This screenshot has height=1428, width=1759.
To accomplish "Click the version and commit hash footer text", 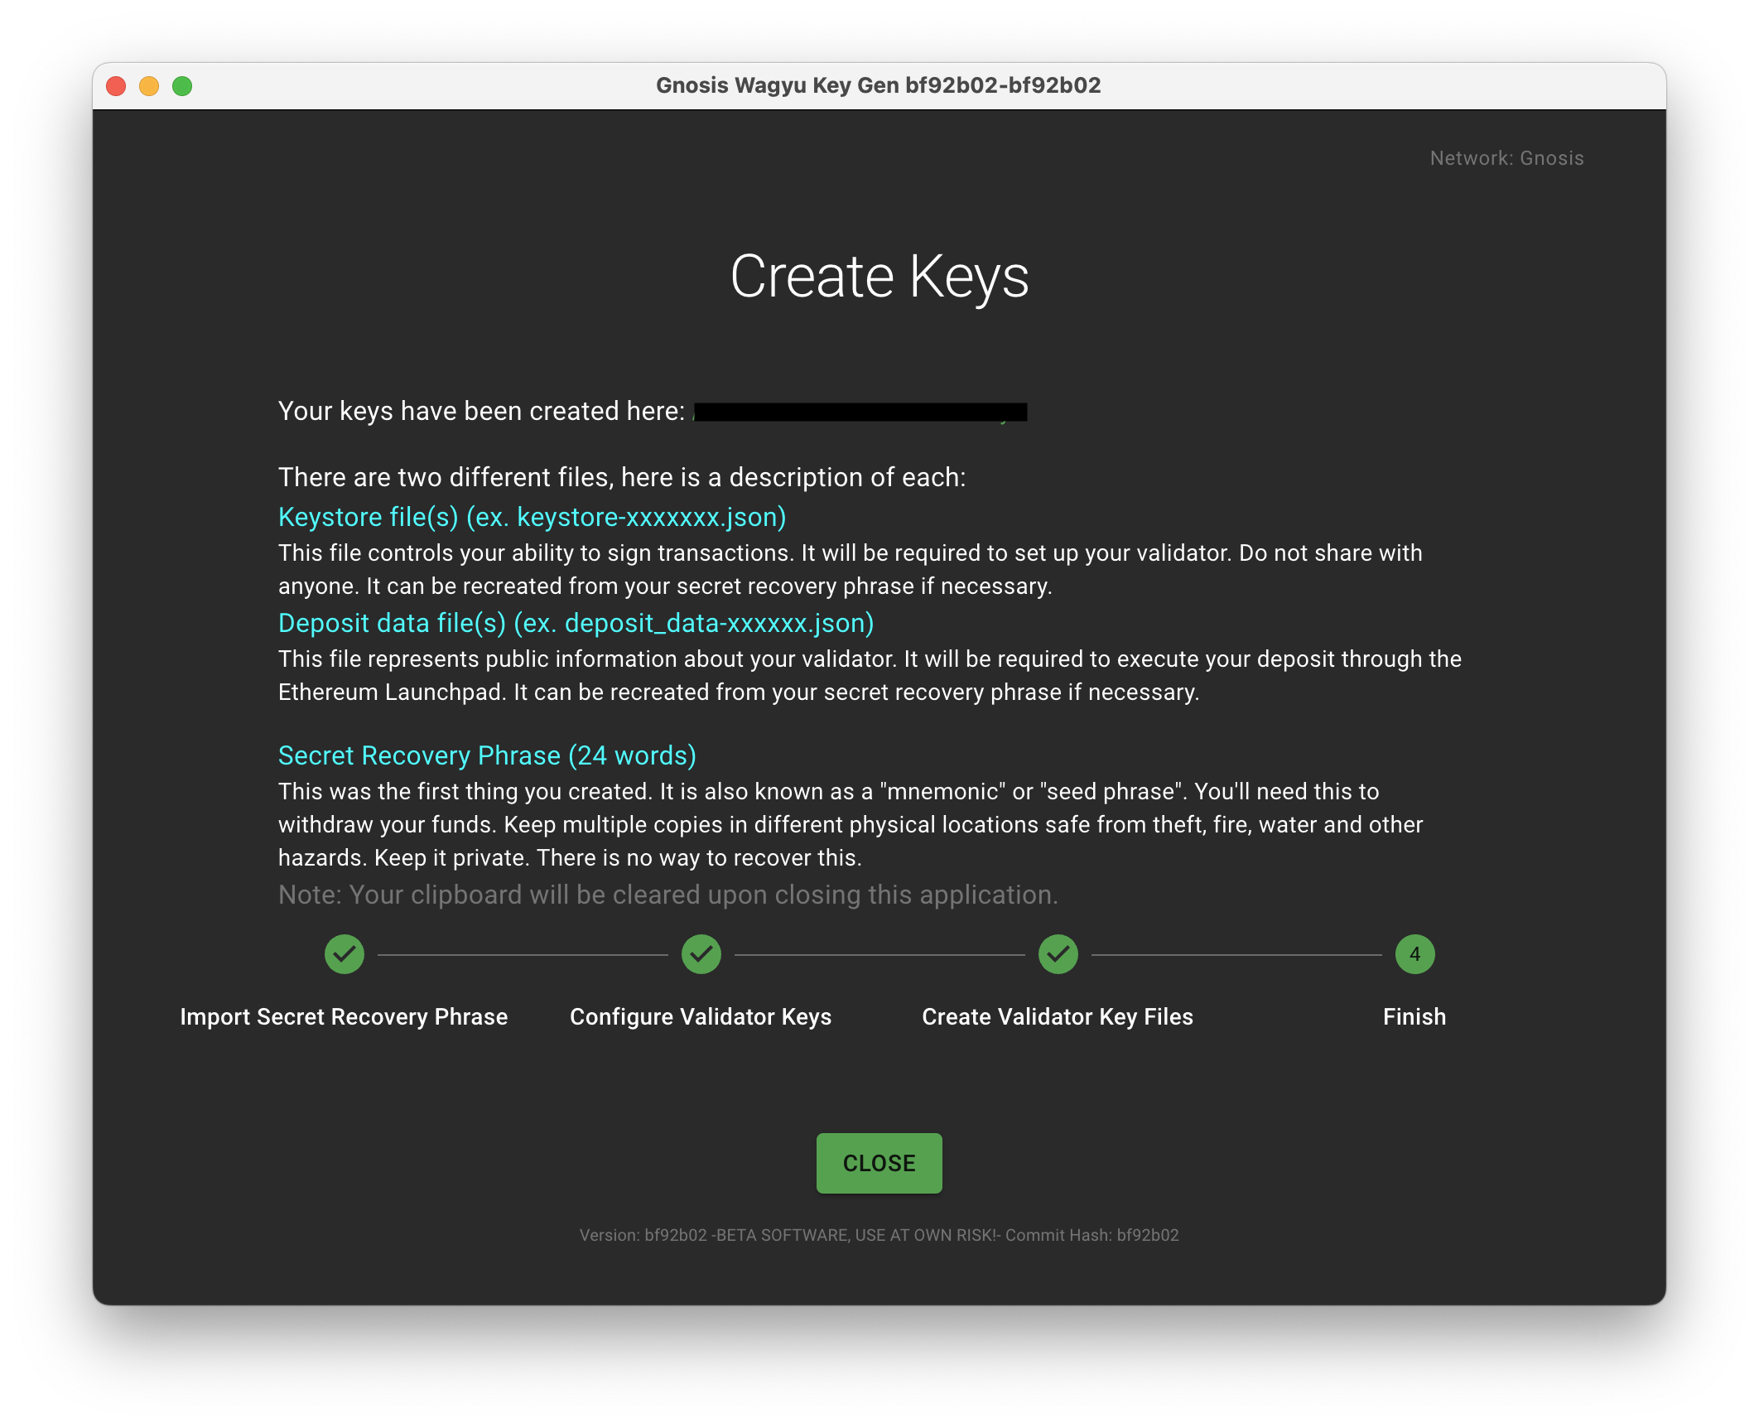I will pyautogui.click(x=879, y=1235).
